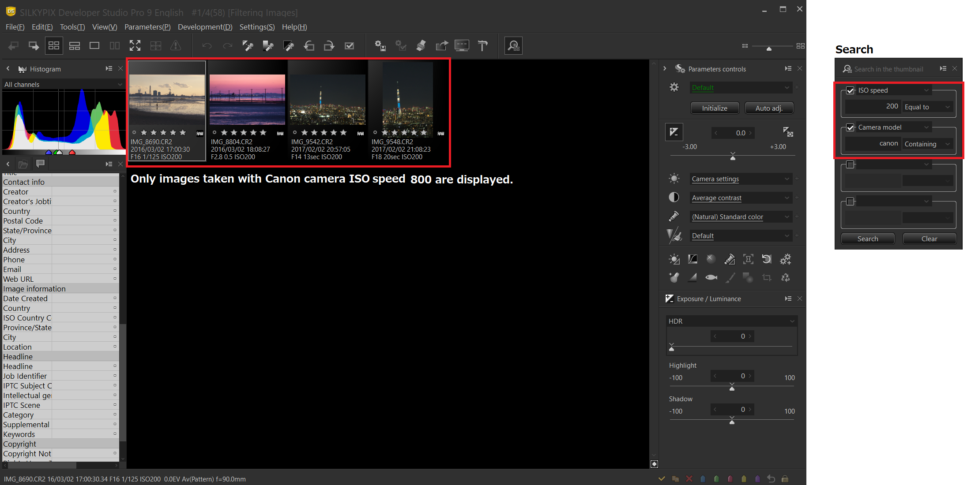
Task: Open the rotation tool icon
Action: [x=767, y=259]
